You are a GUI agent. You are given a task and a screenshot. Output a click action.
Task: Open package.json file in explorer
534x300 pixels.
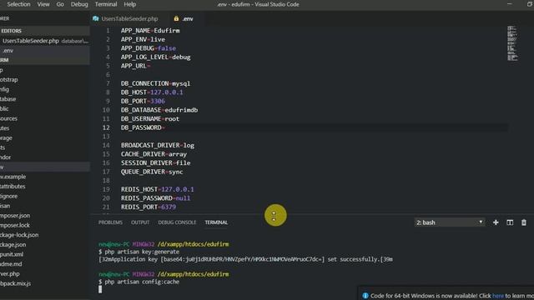coord(13,244)
